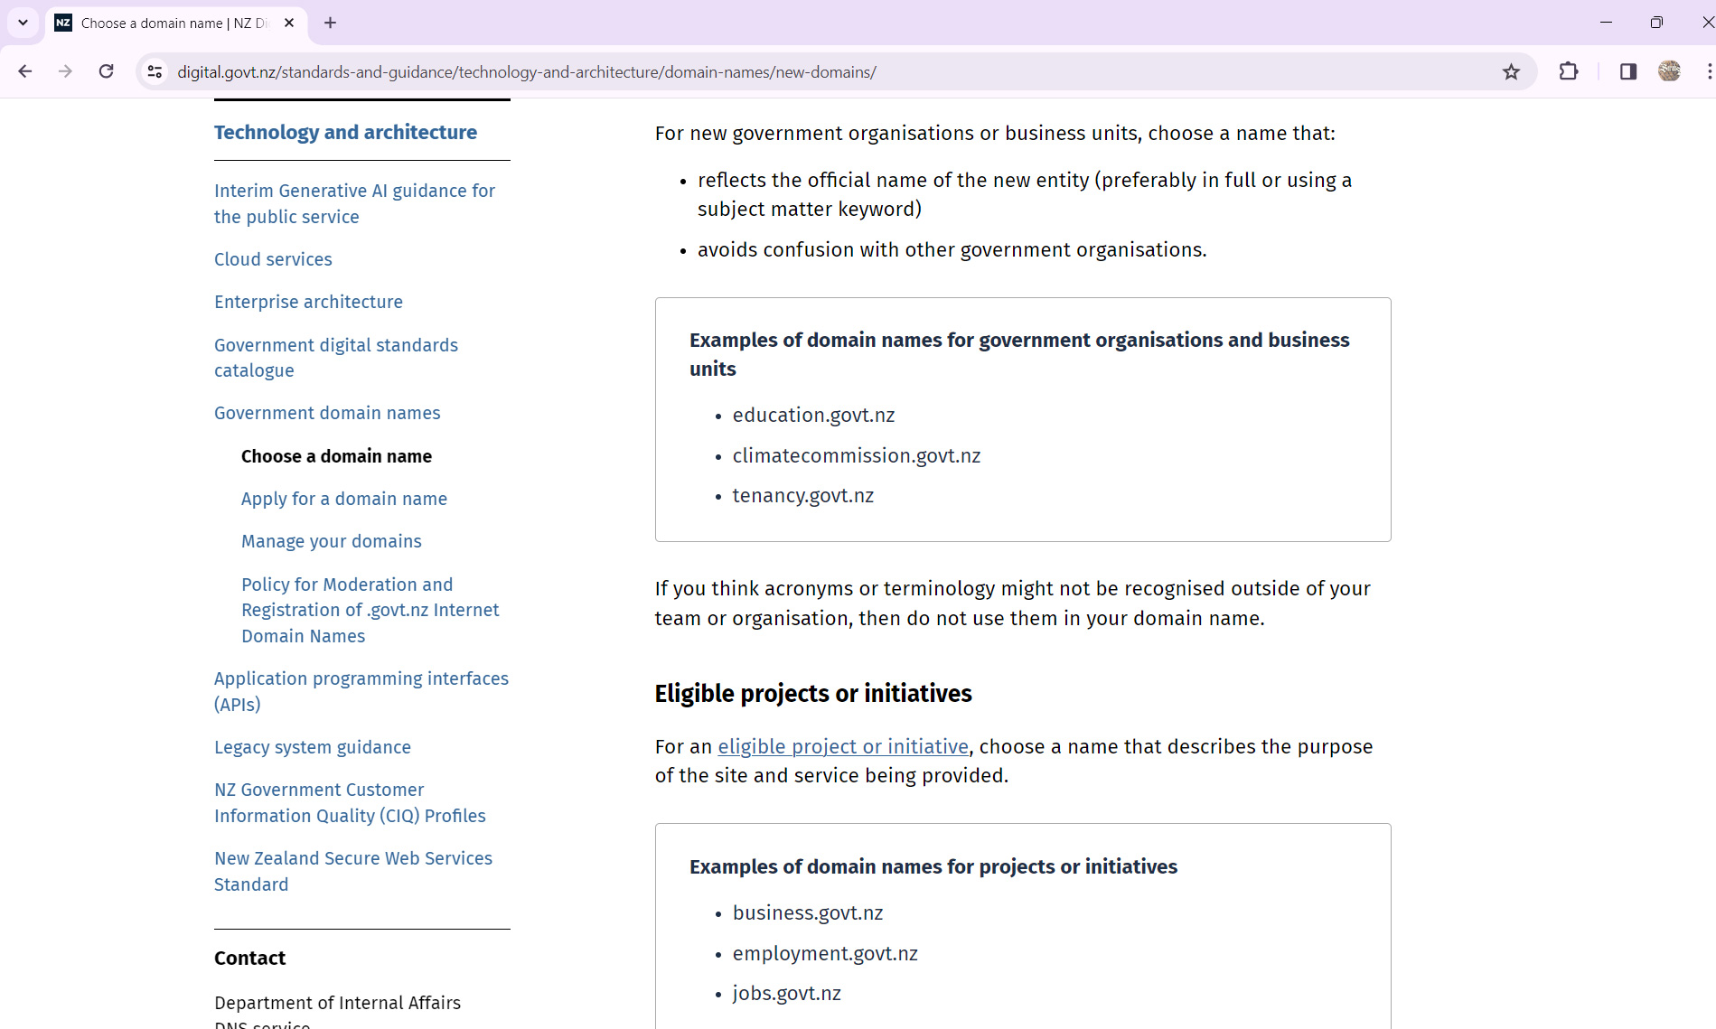This screenshot has height=1029, width=1716.
Task: Open 'Interim Generative AI guidance' link
Action: point(354,203)
